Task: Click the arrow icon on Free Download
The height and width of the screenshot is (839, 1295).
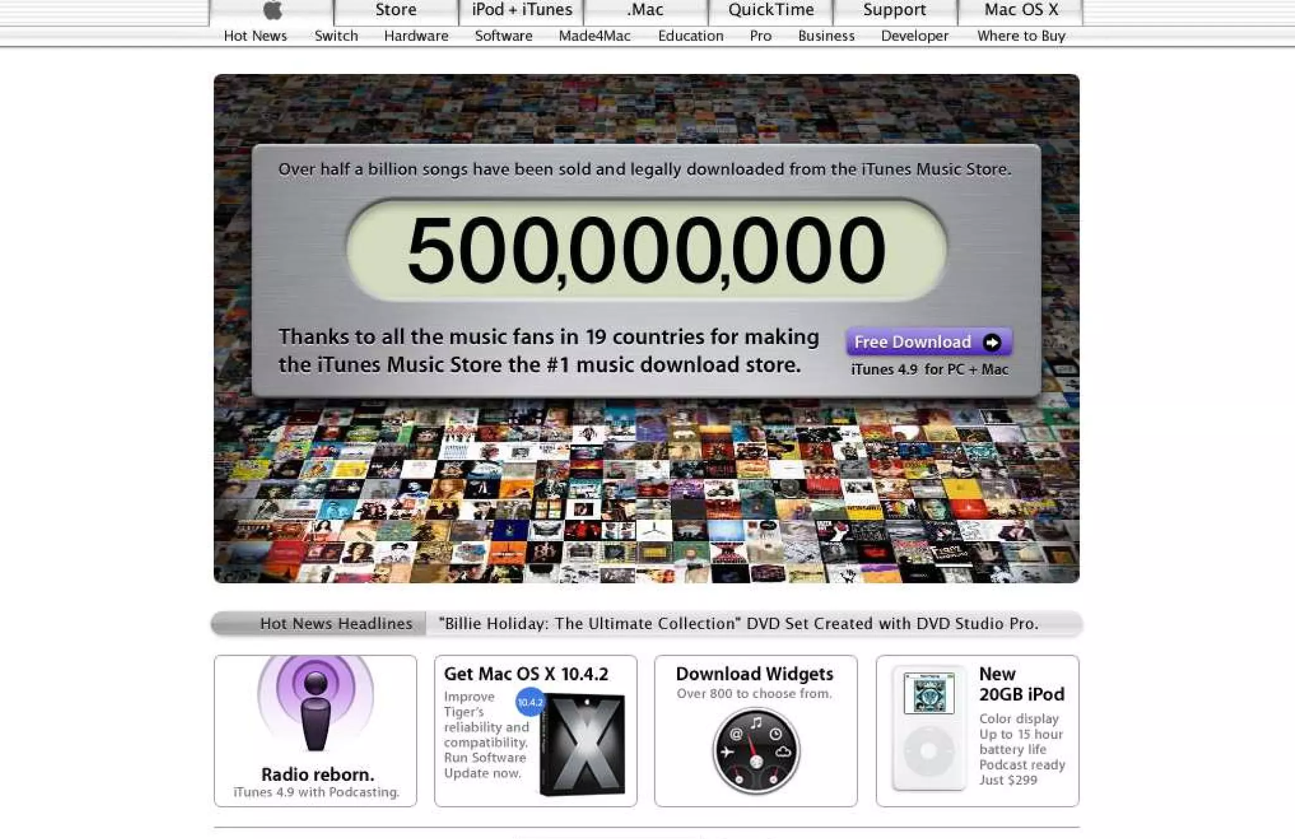Action: click(992, 342)
